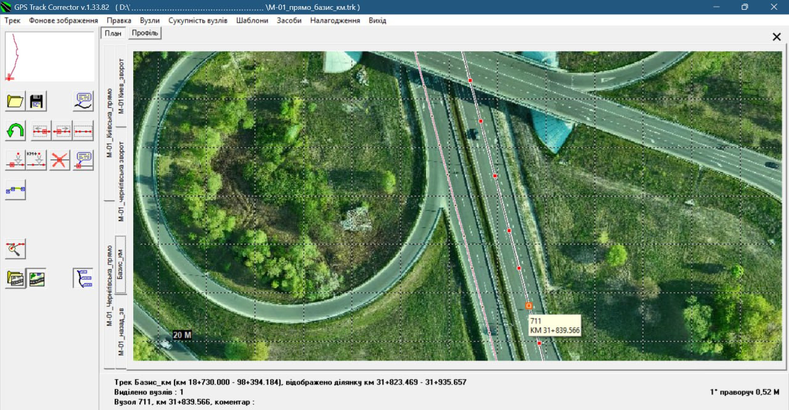Click the track tree list icon
The width and height of the screenshot is (789, 410).
tap(83, 278)
